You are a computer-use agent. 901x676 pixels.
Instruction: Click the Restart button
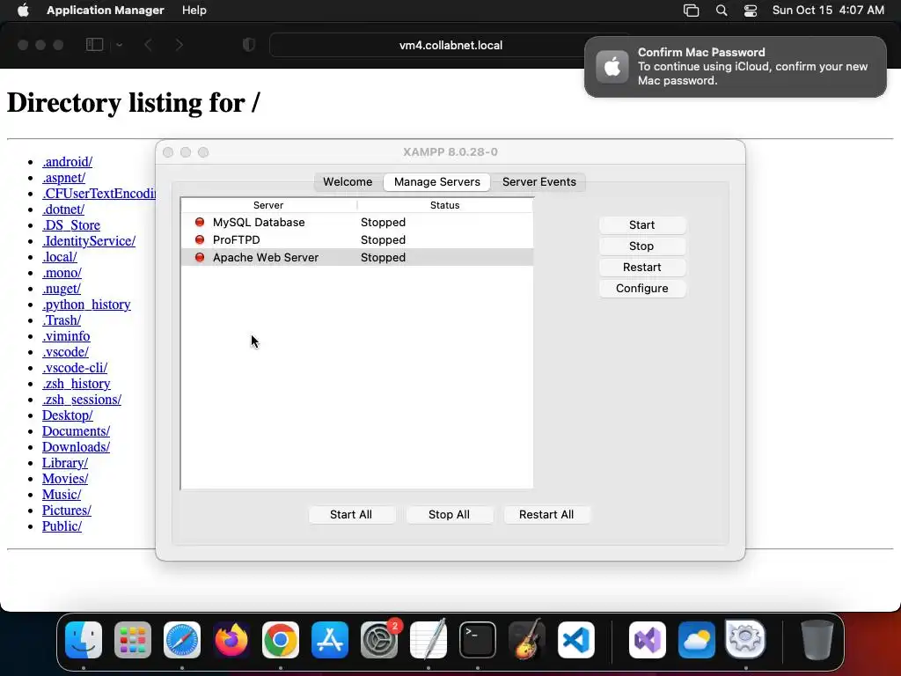641,268
